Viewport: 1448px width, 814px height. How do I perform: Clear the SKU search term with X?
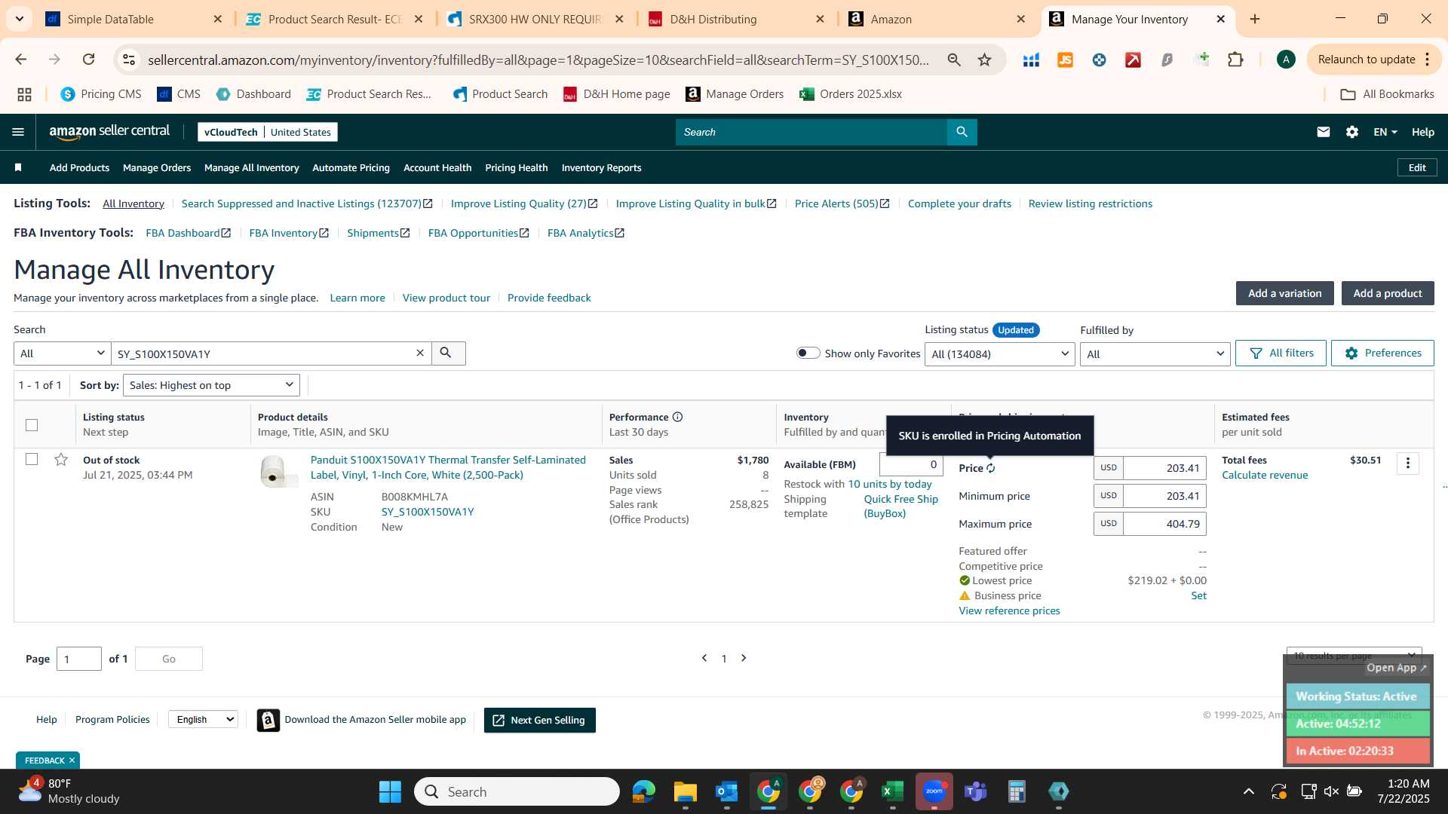click(420, 353)
